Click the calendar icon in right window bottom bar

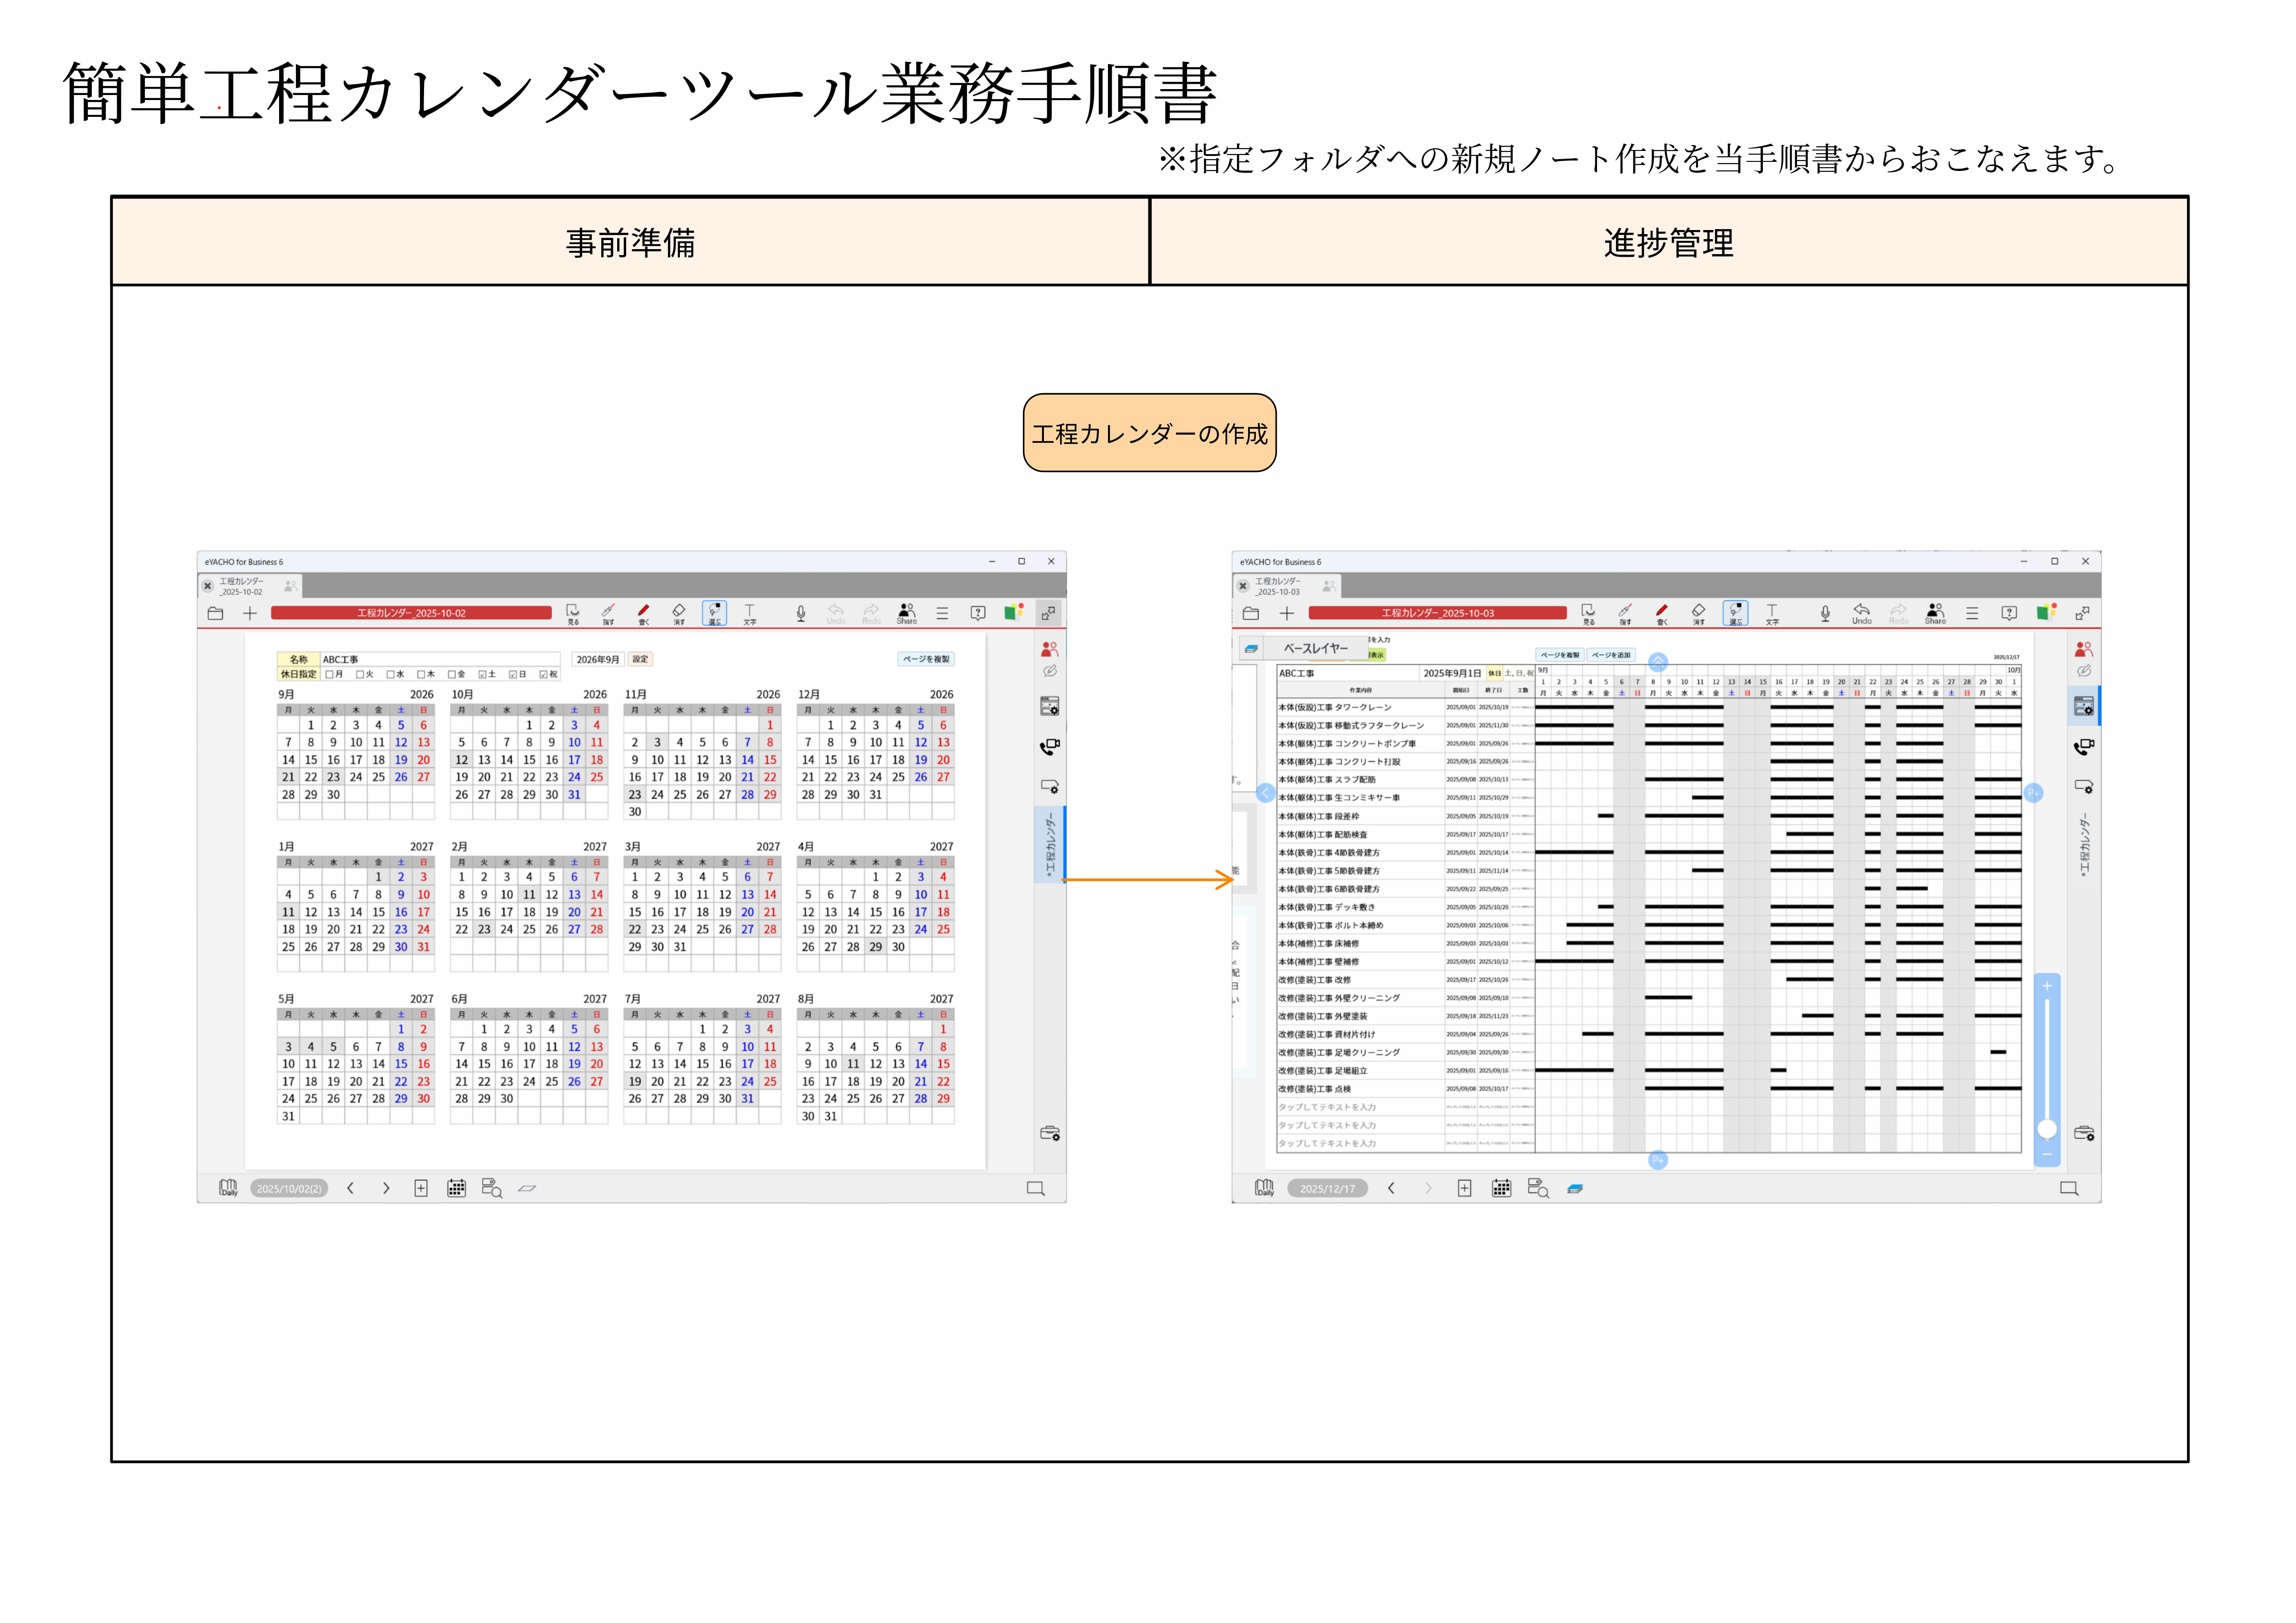(x=1501, y=1188)
